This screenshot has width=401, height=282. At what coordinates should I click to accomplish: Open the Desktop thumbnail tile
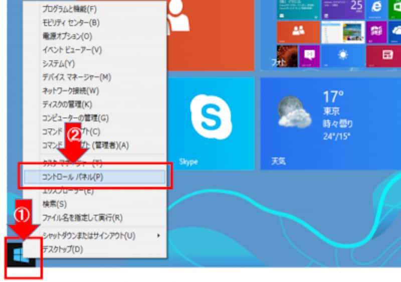pos(343,32)
